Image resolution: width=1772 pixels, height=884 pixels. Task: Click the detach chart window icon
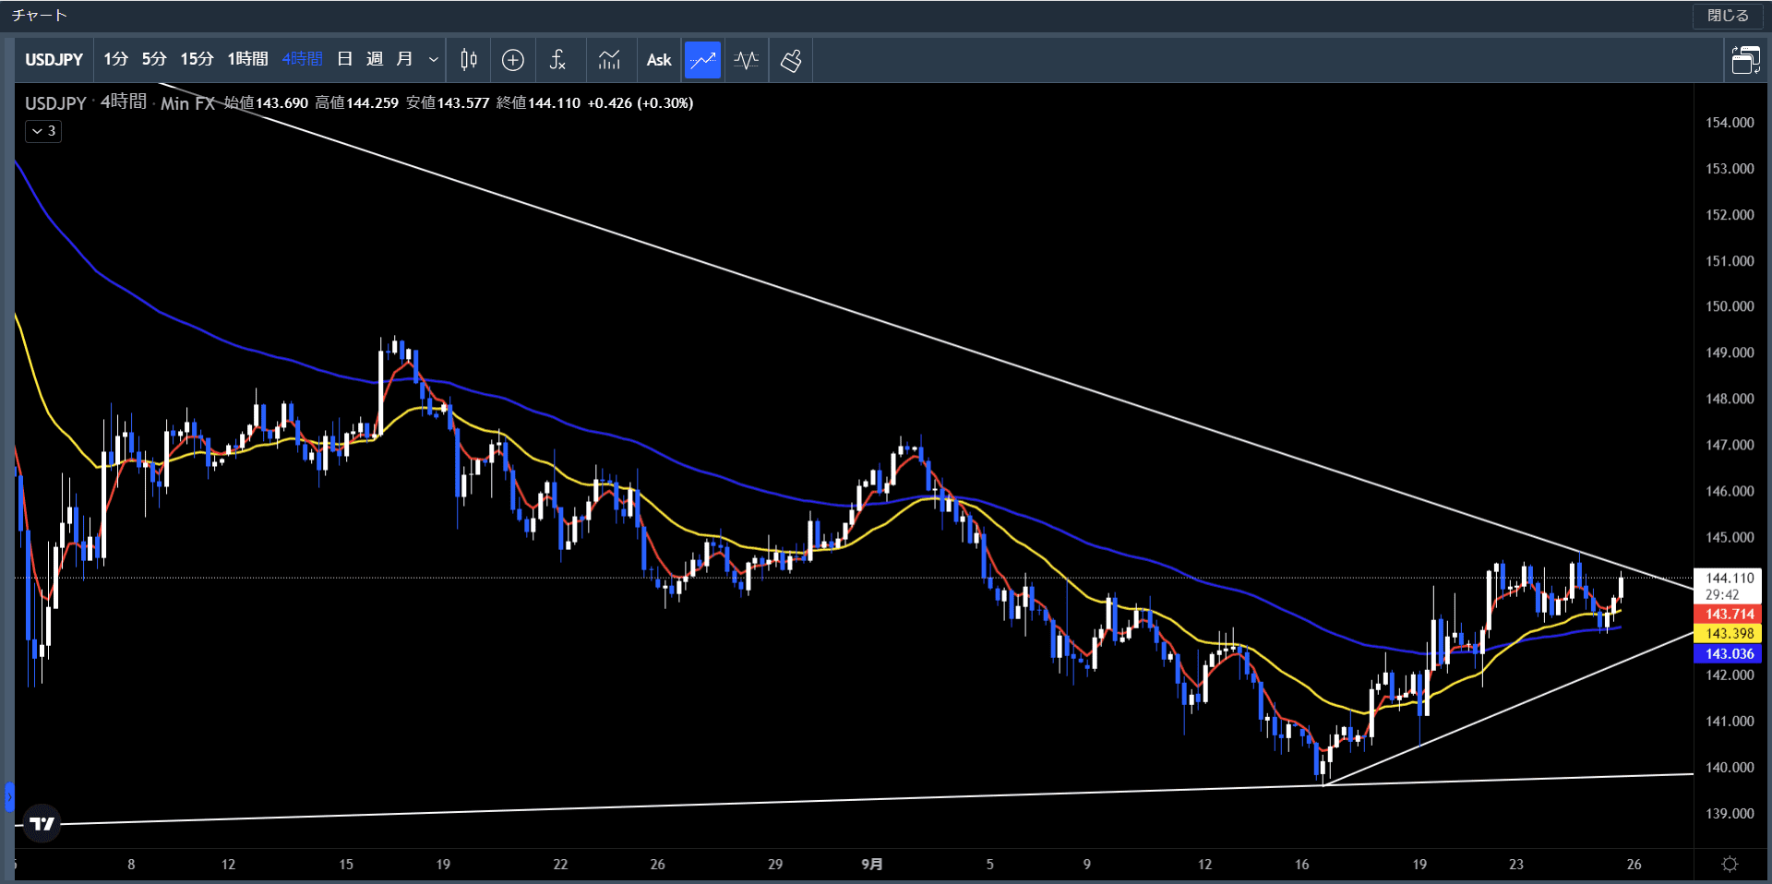click(1745, 60)
